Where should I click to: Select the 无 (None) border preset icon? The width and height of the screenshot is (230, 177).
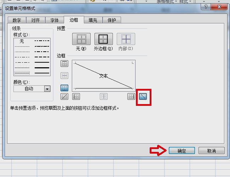coord(81,39)
